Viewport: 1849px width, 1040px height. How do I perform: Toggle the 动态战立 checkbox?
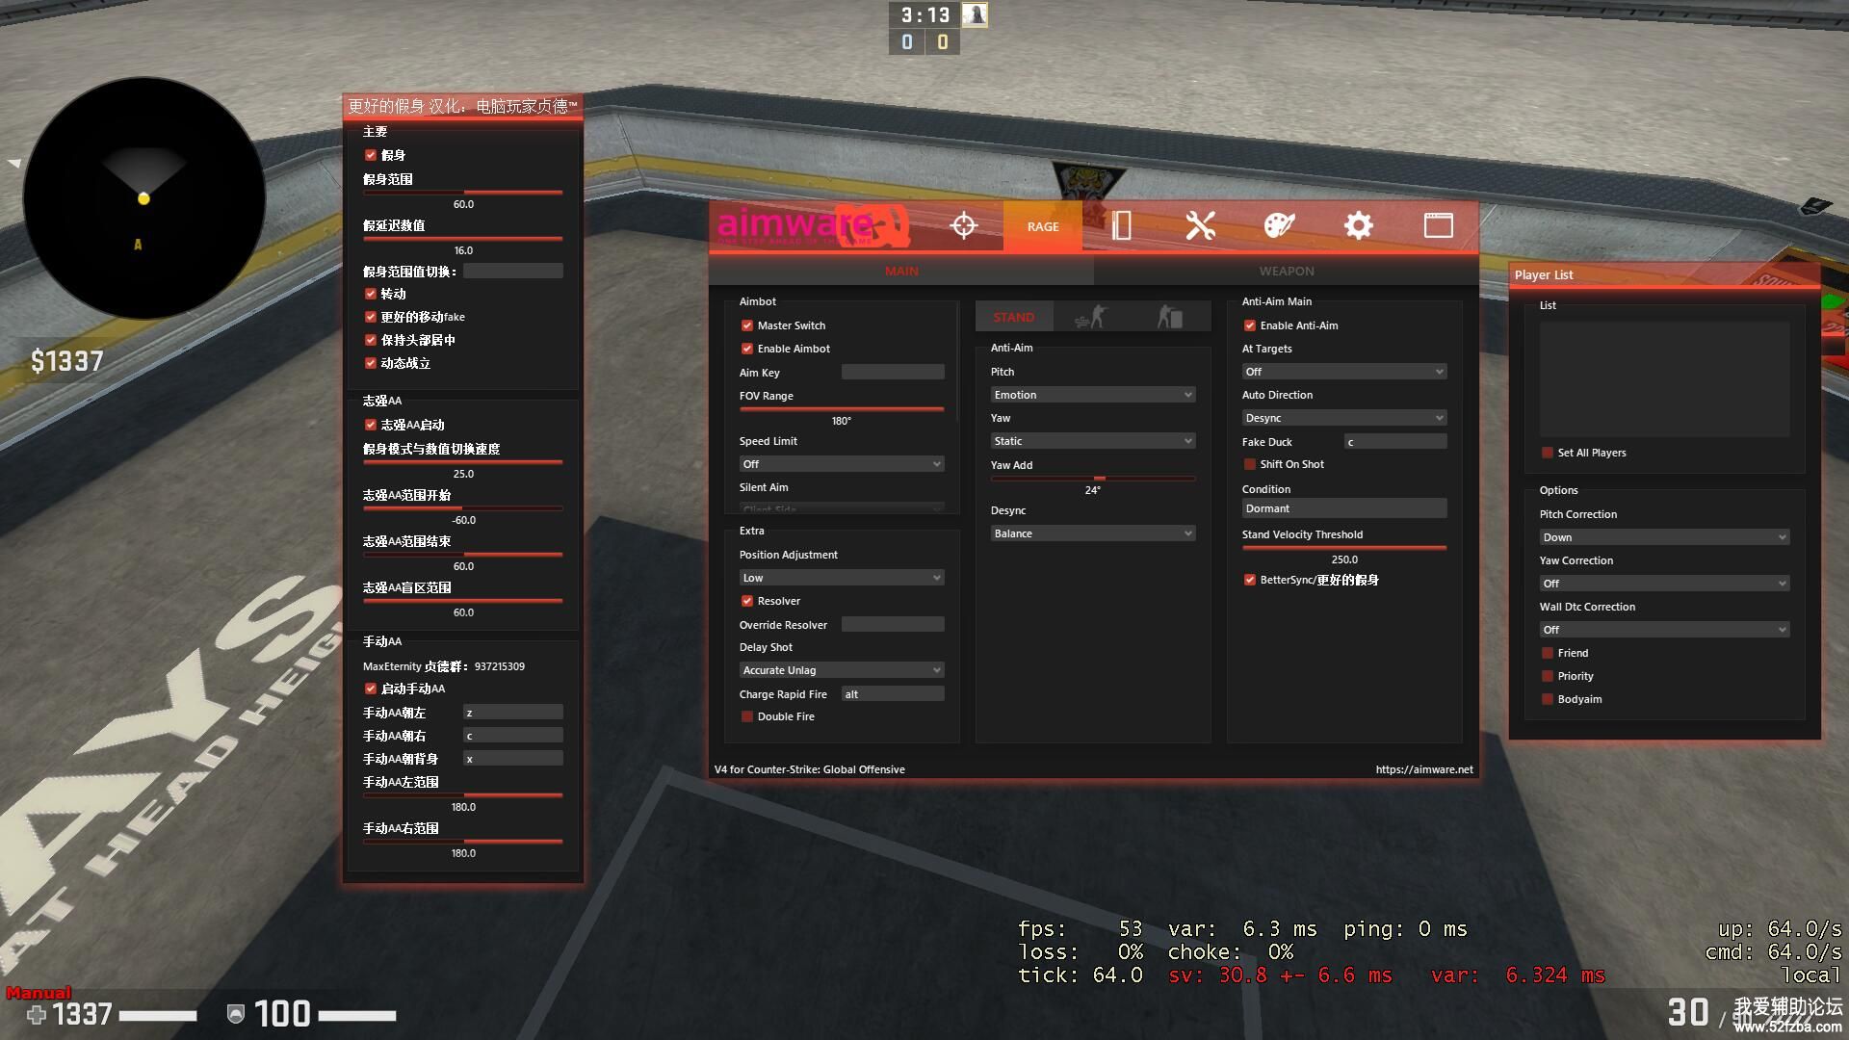click(x=370, y=363)
